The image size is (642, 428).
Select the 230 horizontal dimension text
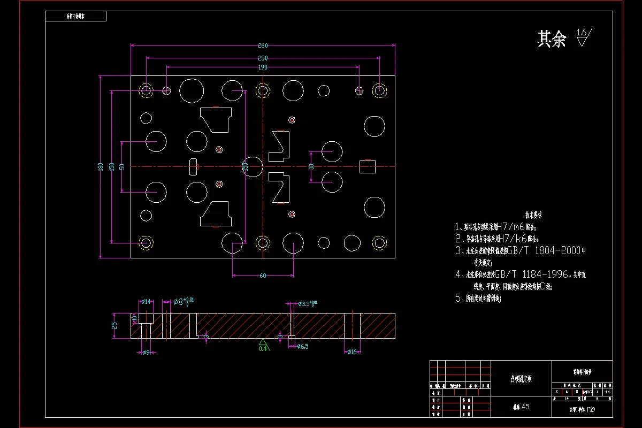pos(263,58)
